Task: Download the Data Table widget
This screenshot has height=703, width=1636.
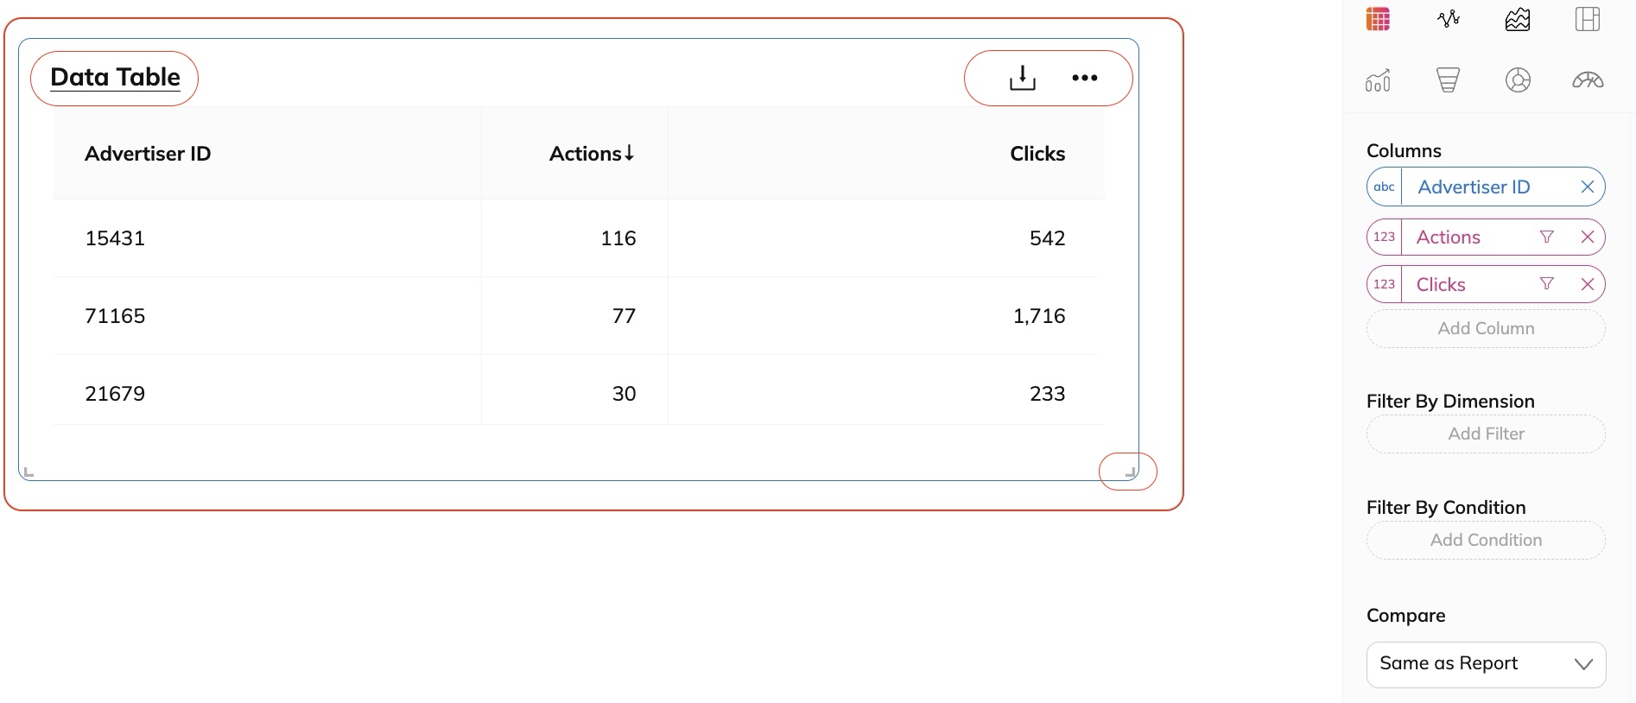Action: click(1023, 78)
